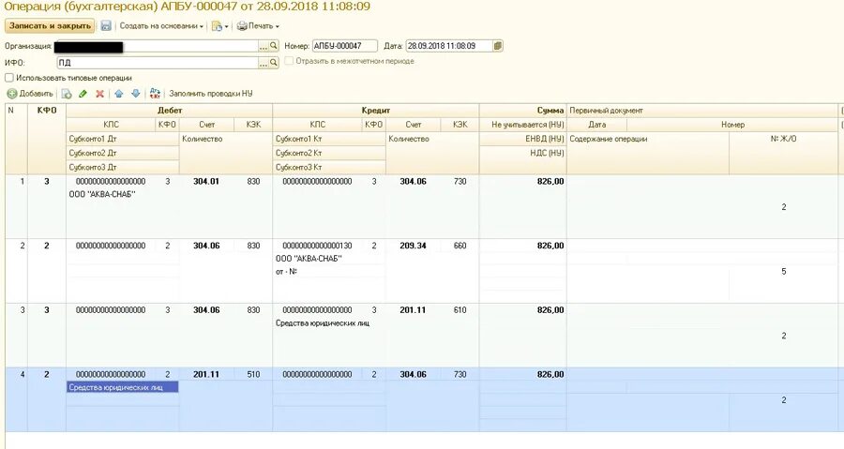The image size is (844, 449).
Task: Click journal number 5 in row 2
Action: click(784, 272)
